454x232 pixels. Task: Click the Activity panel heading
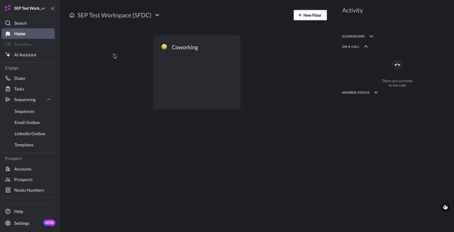[352, 10]
